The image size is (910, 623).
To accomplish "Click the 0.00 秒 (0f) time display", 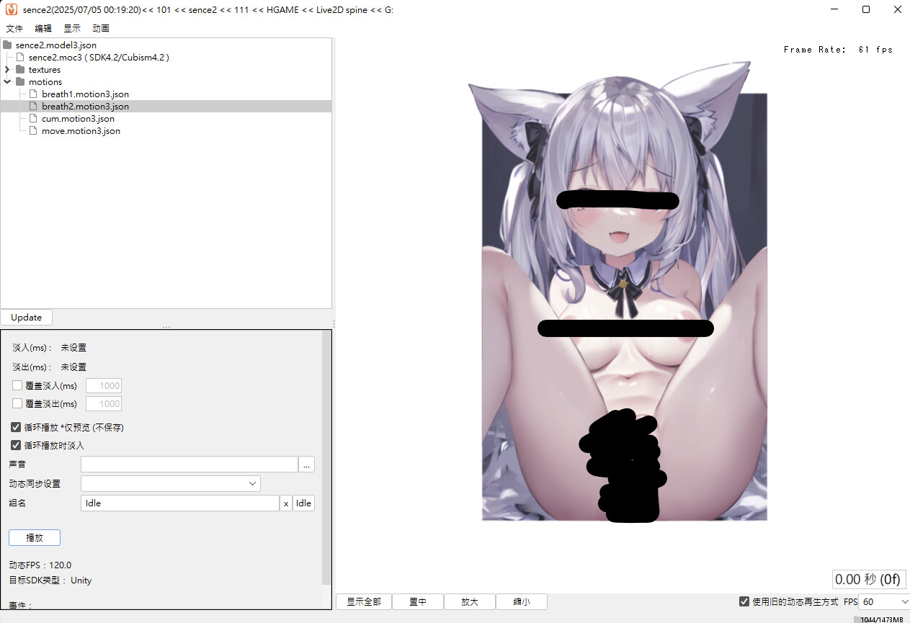I will coord(869,579).
